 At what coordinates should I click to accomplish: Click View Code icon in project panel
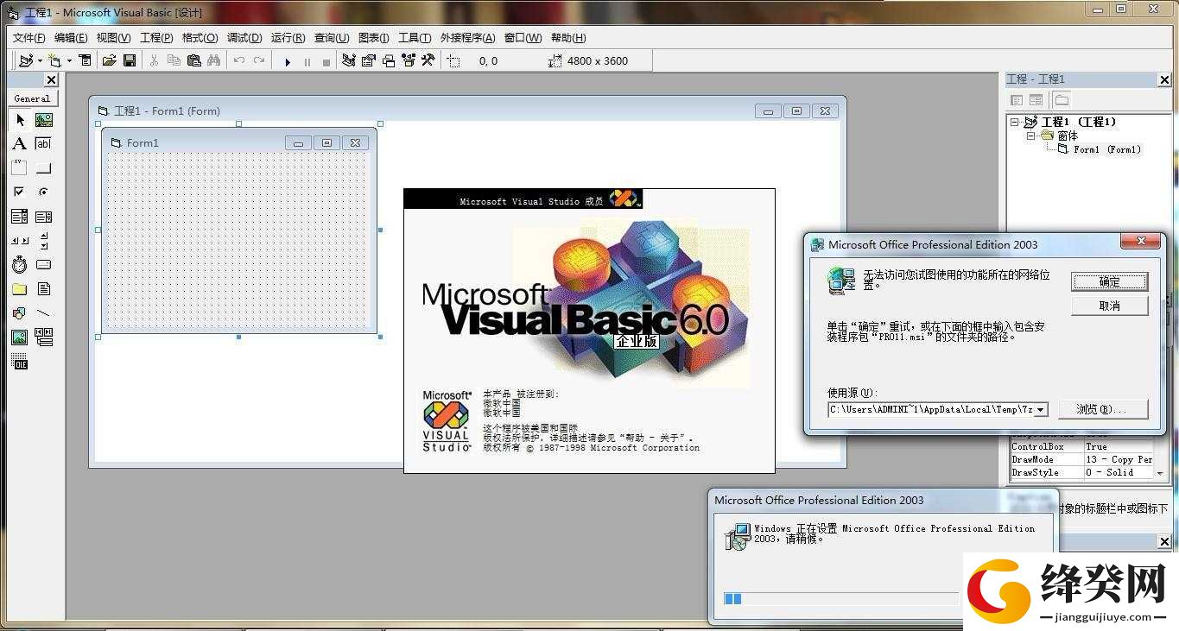[x=1017, y=100]
